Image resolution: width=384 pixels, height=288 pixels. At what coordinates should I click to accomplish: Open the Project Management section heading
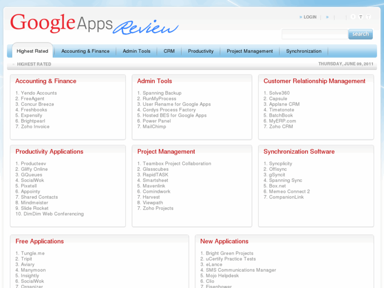tap(166, 152)
